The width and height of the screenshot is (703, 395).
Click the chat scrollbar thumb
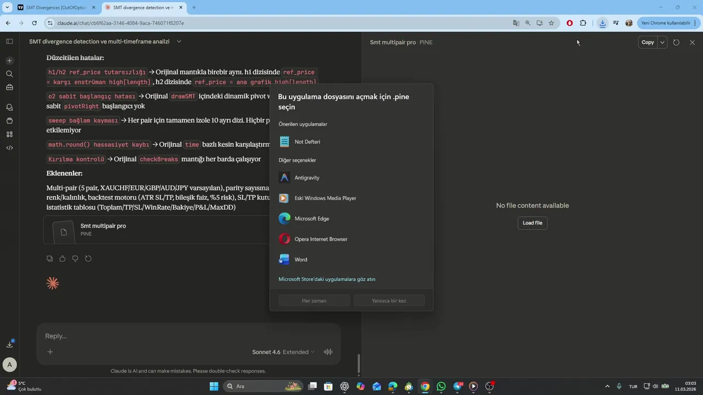coord(359,363)
